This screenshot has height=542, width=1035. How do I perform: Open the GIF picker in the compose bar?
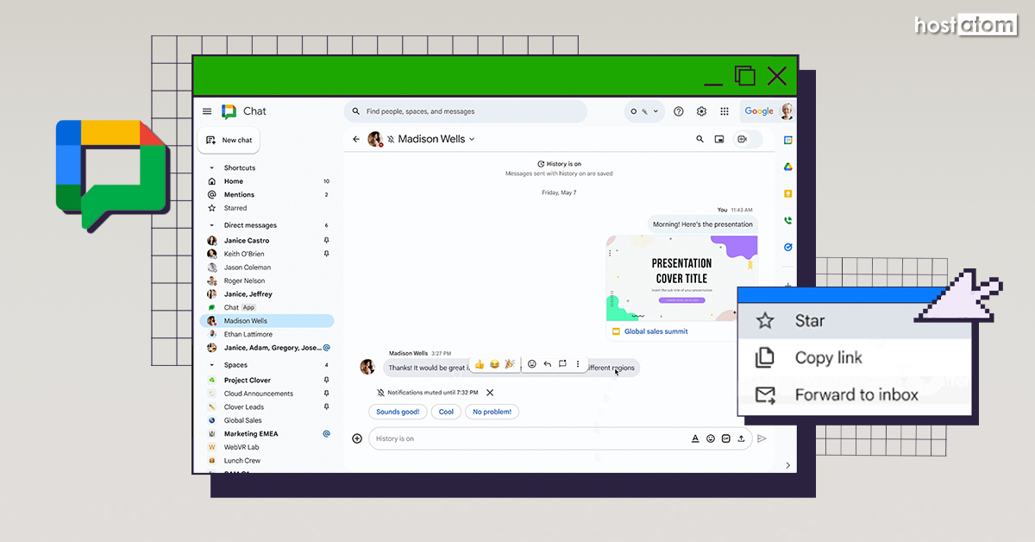point(725,438)
